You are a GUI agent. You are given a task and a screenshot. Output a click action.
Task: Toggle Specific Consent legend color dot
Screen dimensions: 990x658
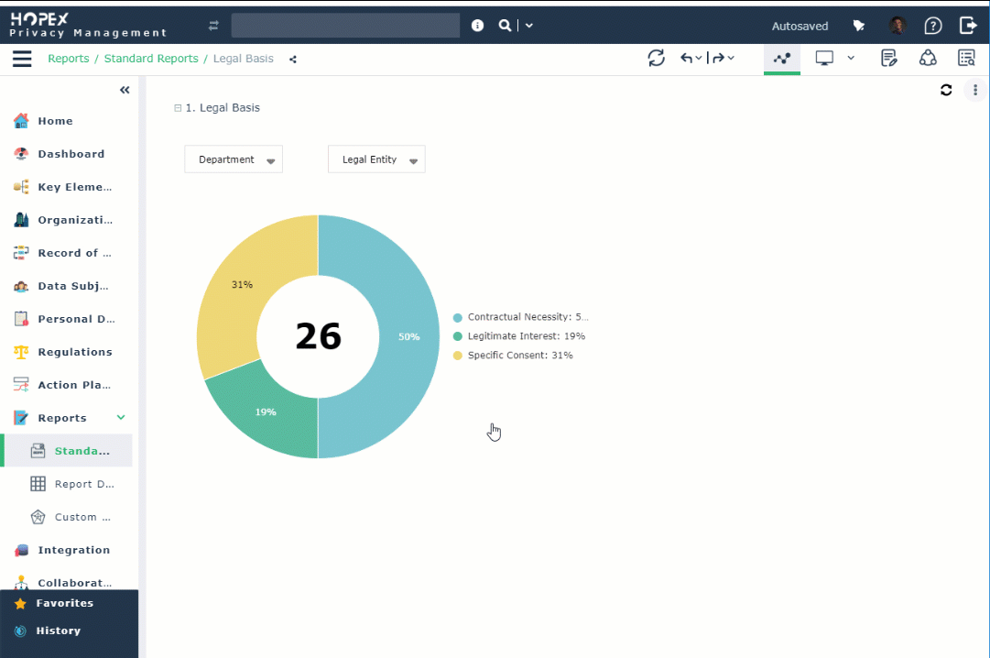point(458,356)
